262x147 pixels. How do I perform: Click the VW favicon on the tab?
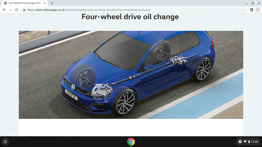pos(5,3)
